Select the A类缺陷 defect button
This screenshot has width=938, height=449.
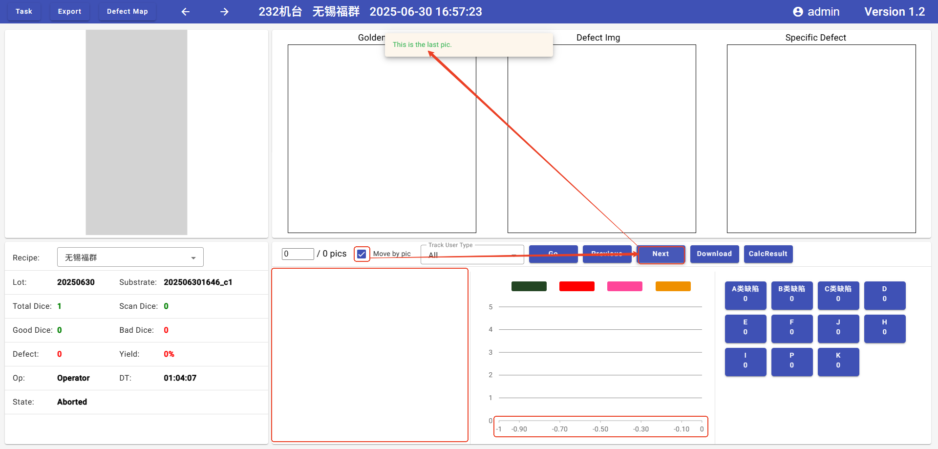tap(746, 295)
